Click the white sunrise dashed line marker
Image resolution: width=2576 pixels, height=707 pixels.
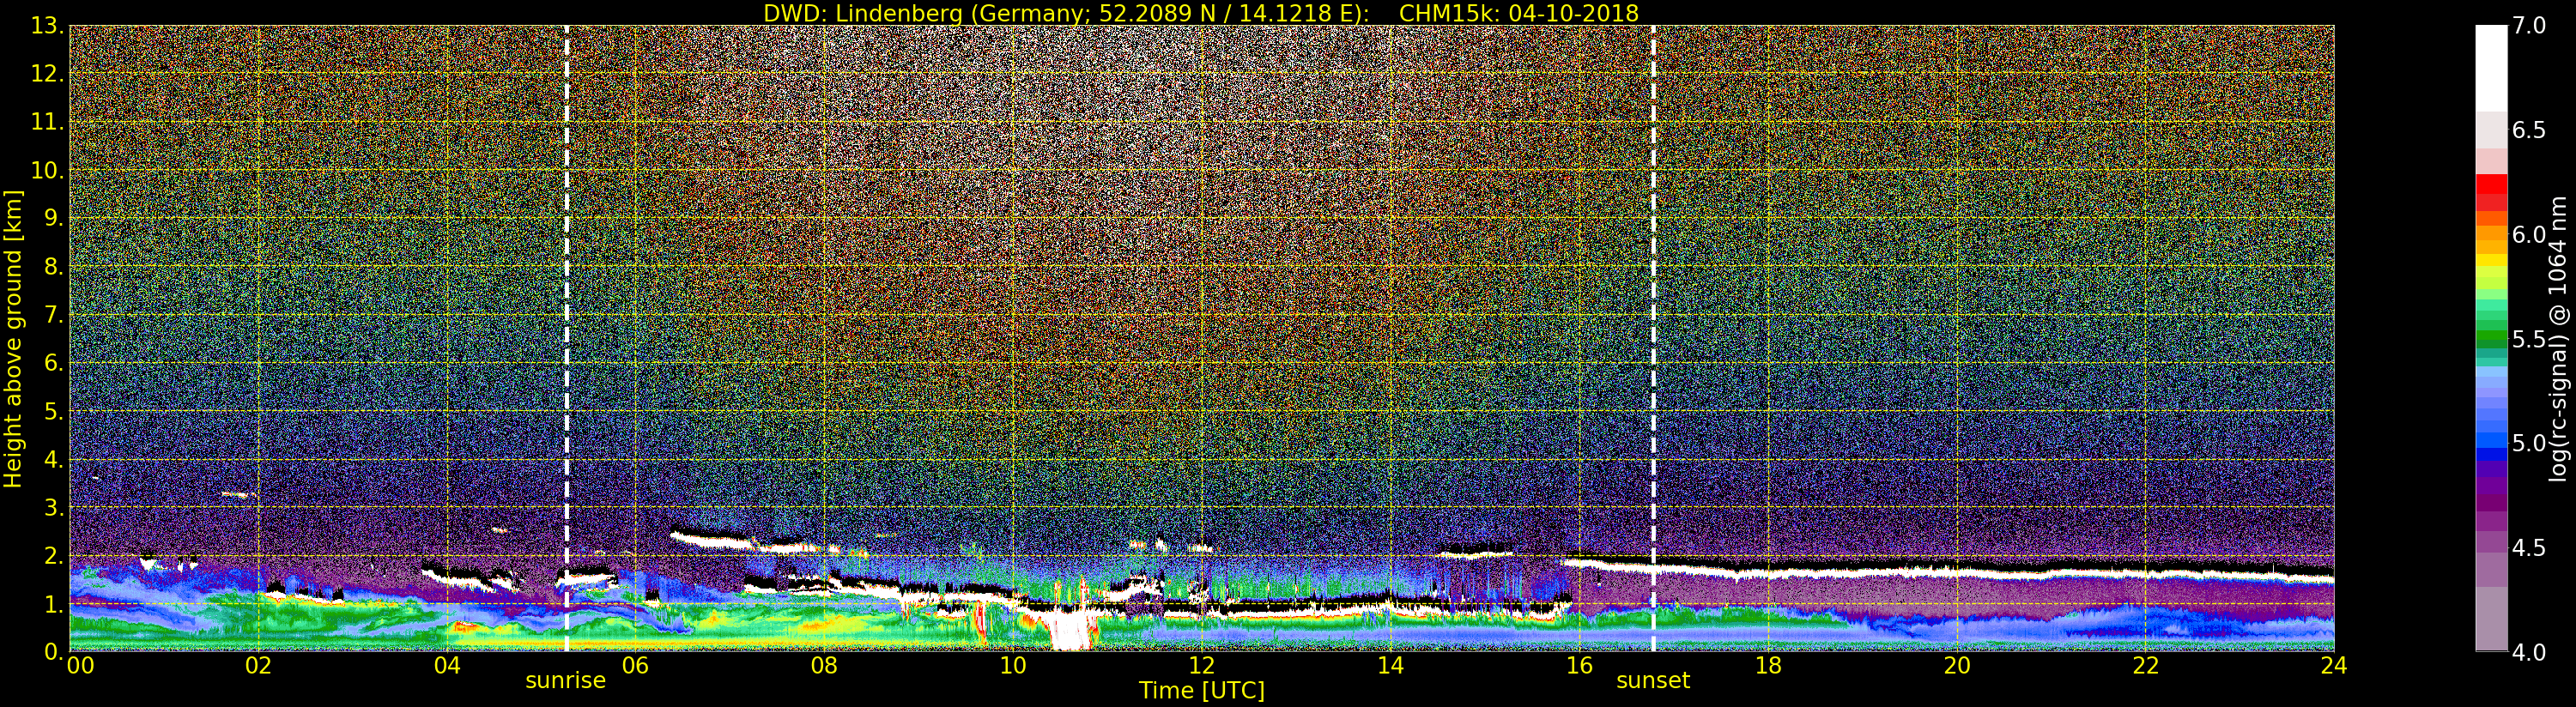(x=567, y=338)
